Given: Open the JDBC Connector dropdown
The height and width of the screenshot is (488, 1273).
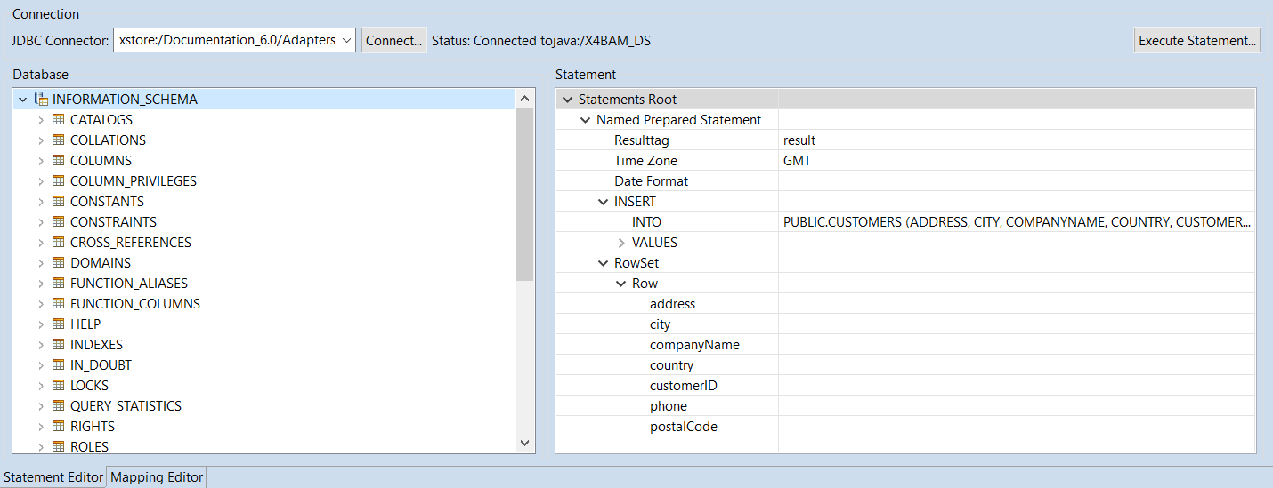Looking at the screenshot, I should [345, 40].
